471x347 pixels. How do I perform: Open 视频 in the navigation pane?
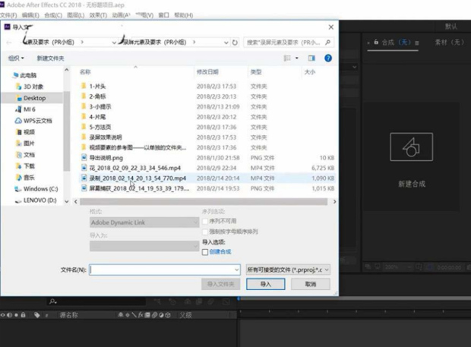[x=25, y=132]
